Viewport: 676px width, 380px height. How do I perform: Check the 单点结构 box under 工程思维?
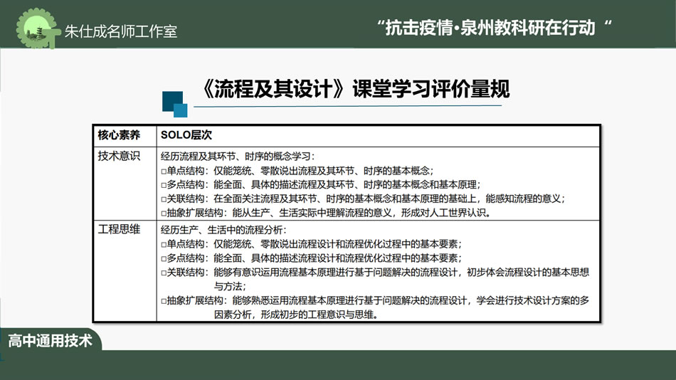[164, 244]
